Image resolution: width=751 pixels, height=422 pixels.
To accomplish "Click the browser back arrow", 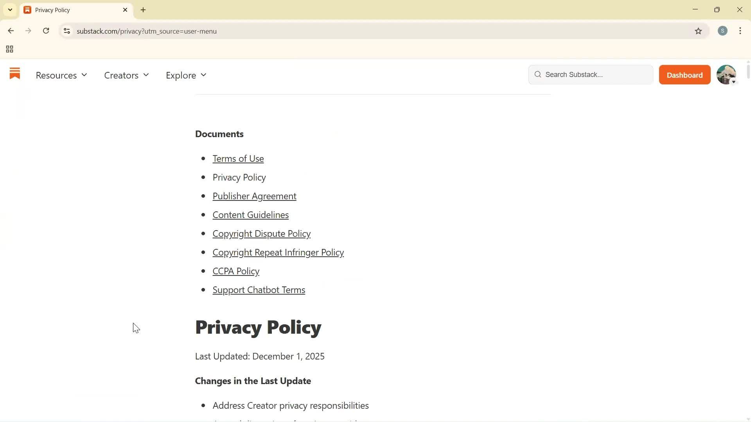I will [x=11, y=31].
